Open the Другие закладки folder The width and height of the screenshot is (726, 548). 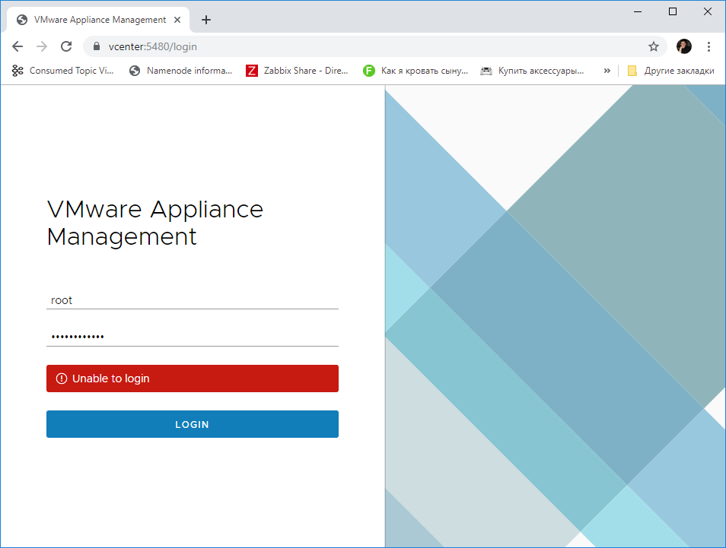pyautogui.click(x=670, y=70)
